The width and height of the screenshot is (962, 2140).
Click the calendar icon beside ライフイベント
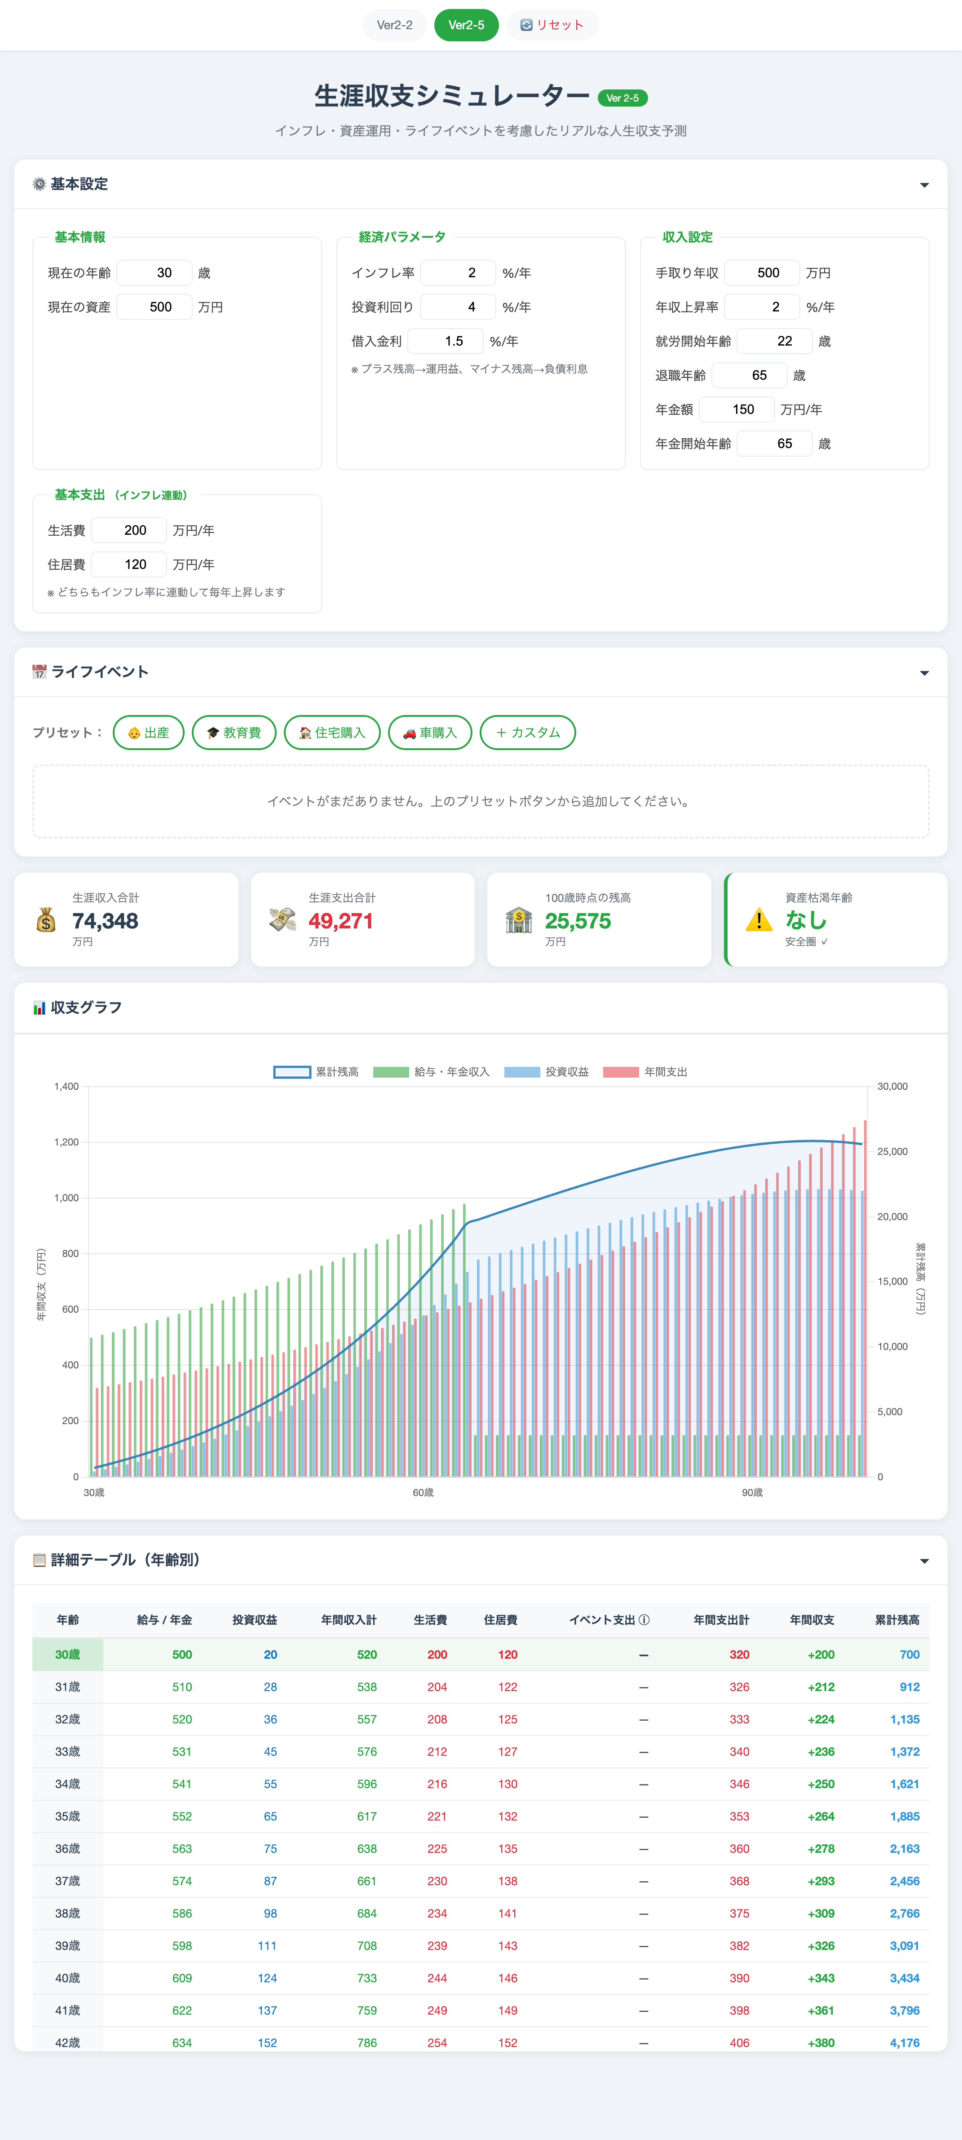[39, 672]
